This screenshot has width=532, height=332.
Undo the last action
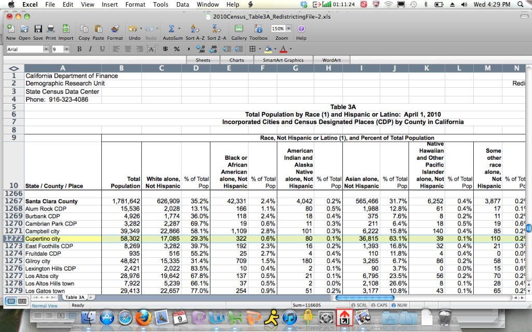(x=132, y=29)
